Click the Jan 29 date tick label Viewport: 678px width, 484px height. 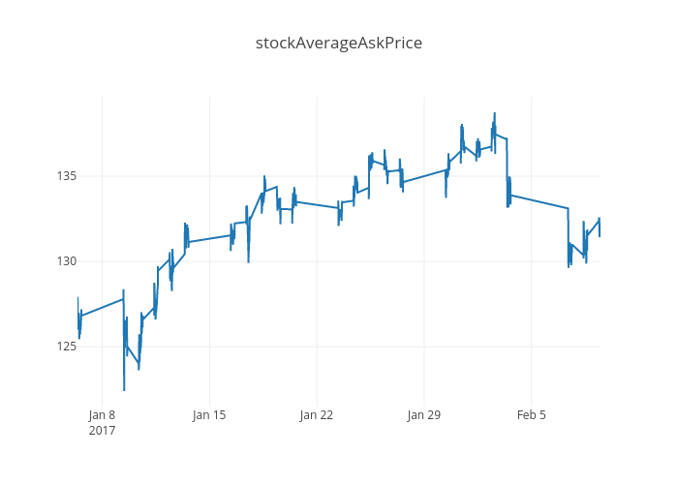(423, 415)
